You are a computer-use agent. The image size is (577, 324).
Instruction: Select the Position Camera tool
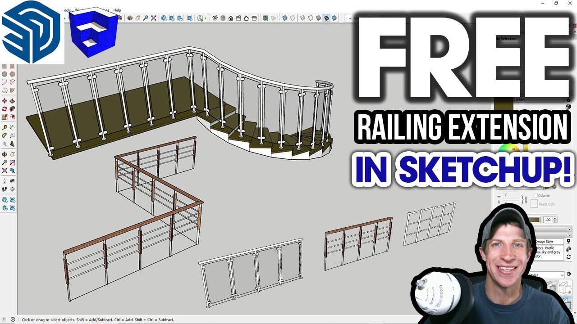pyautogui.click(x=5, y=180)
